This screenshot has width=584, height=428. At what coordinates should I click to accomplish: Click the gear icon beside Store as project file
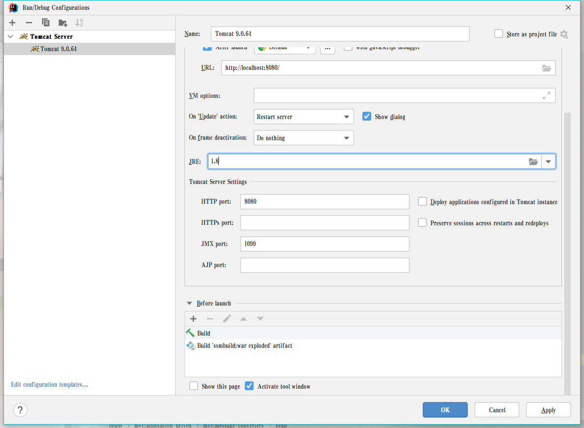564,34
